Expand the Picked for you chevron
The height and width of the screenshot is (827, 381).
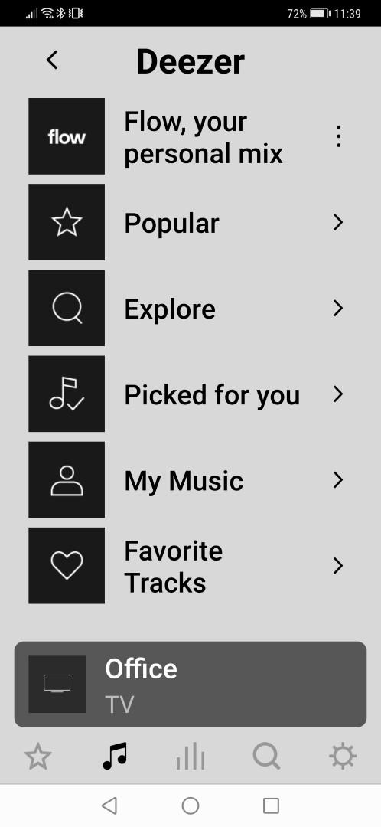pos(338,394)
